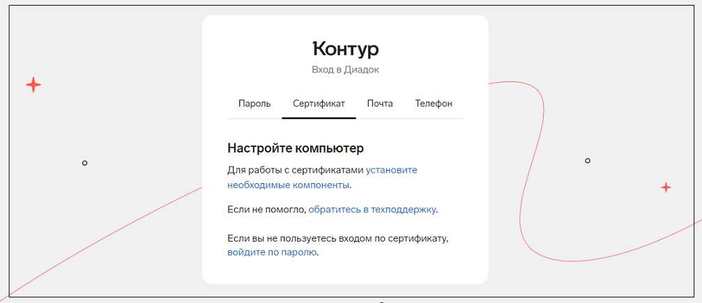702x303 pixels.
Task: Select the Сертификат tab
Action: pos(319,104)
